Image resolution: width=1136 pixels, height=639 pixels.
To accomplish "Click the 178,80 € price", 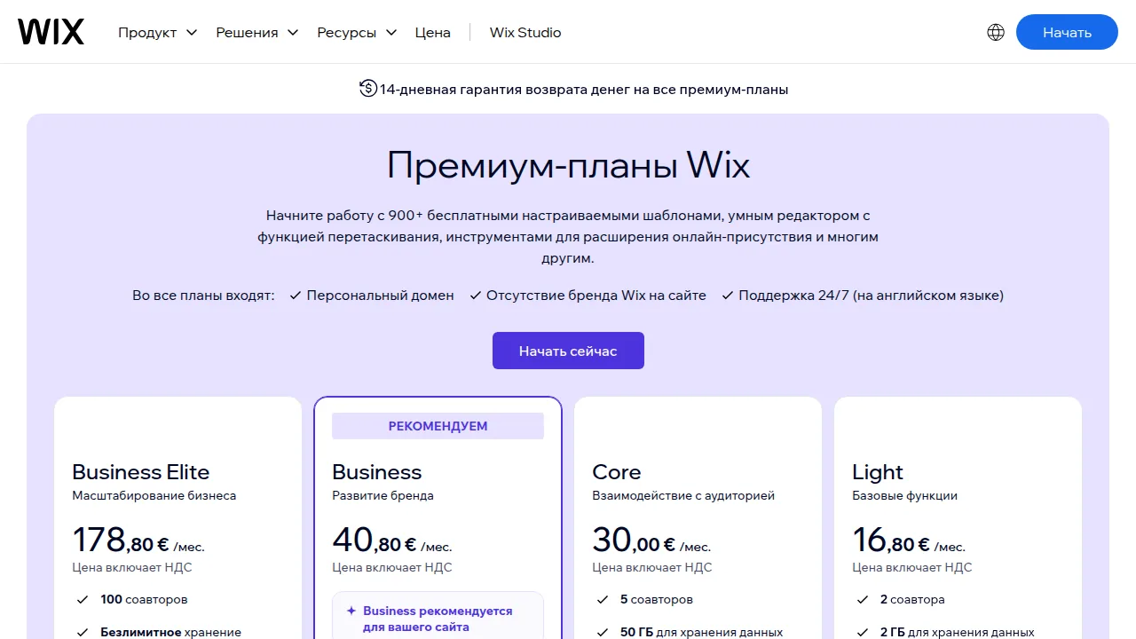I will (x=121, y=540).
